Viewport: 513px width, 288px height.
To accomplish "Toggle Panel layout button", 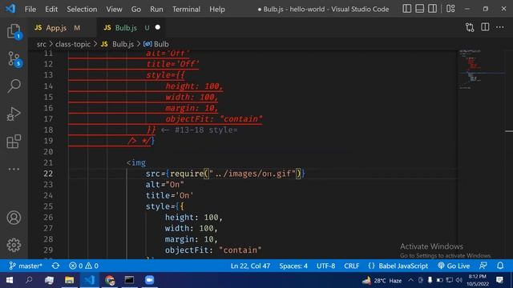I will tap(420, 9).
